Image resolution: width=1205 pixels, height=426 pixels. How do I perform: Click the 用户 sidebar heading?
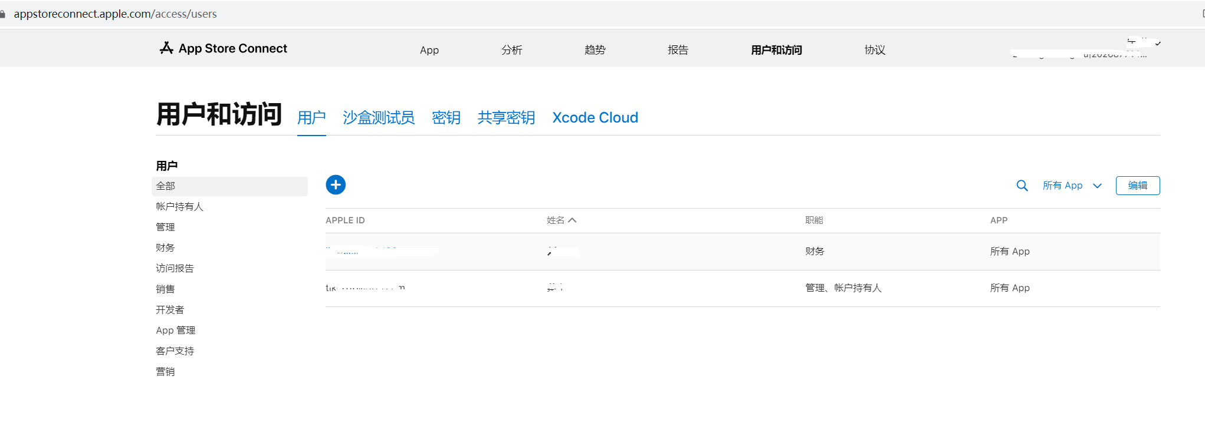tap(167, 166)
